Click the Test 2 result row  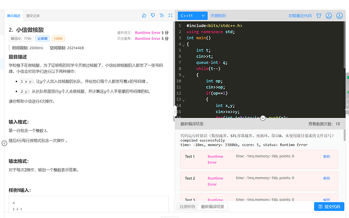259,181
